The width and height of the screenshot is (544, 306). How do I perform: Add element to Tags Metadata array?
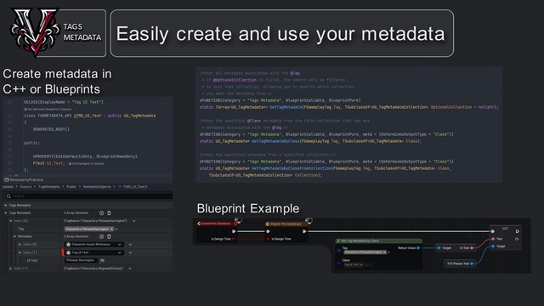coord(101,213)
